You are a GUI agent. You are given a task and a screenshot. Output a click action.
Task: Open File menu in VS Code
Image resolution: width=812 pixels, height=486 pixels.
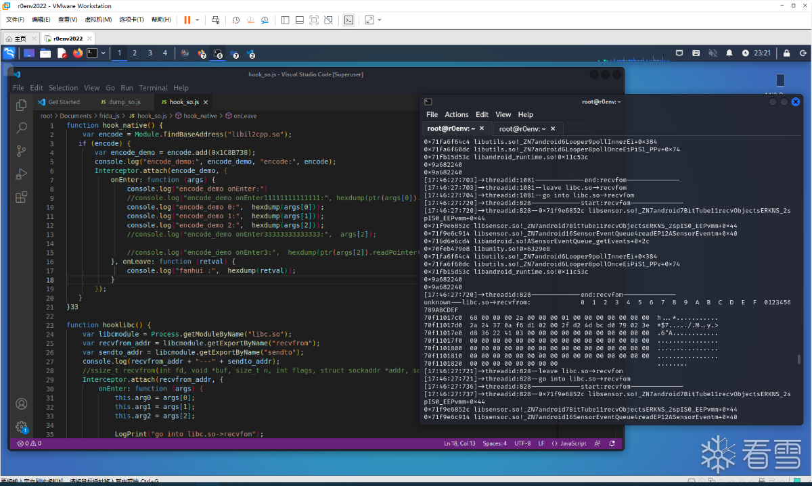(x=18, y=88)
